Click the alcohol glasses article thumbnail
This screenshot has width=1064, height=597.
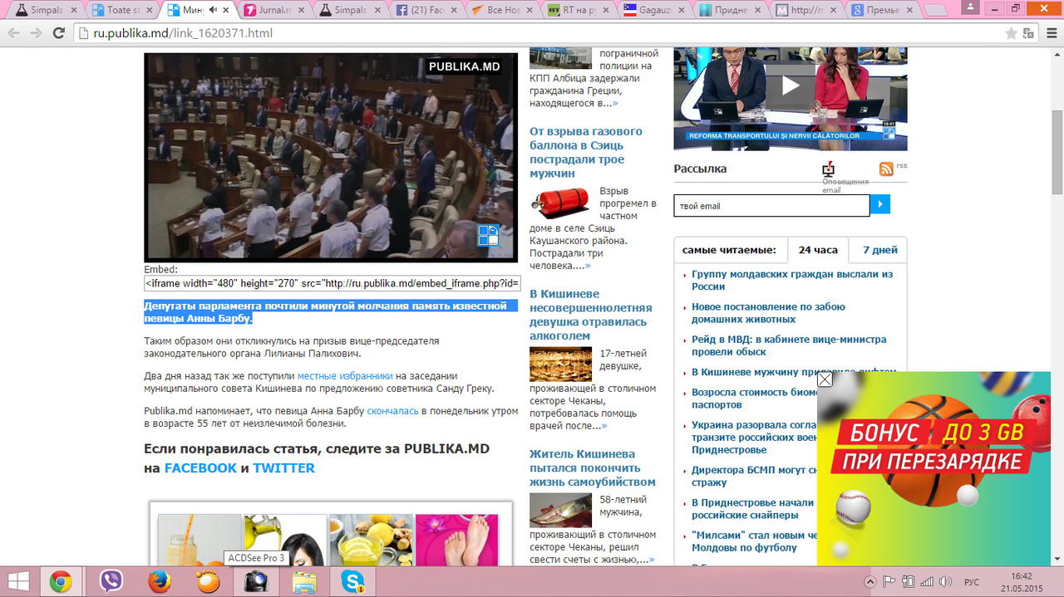click(x=560, y=364)
